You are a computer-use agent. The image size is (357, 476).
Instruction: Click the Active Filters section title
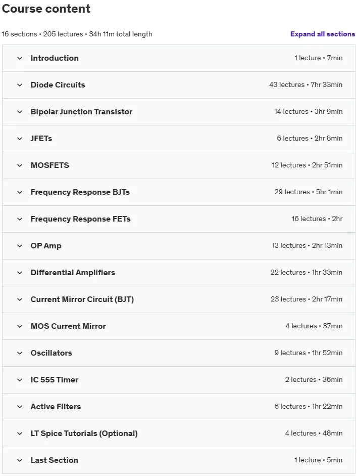56,407
